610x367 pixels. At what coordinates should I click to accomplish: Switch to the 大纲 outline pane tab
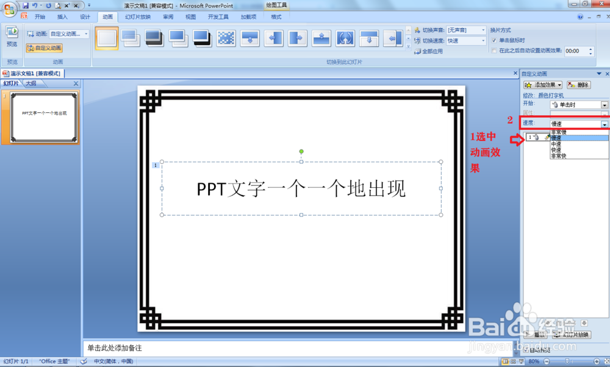31,83
